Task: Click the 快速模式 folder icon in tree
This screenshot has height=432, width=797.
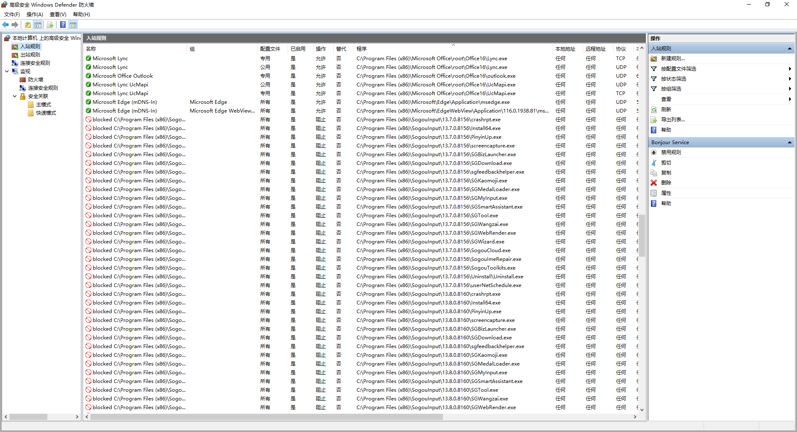Action: (x=31, y=113)
